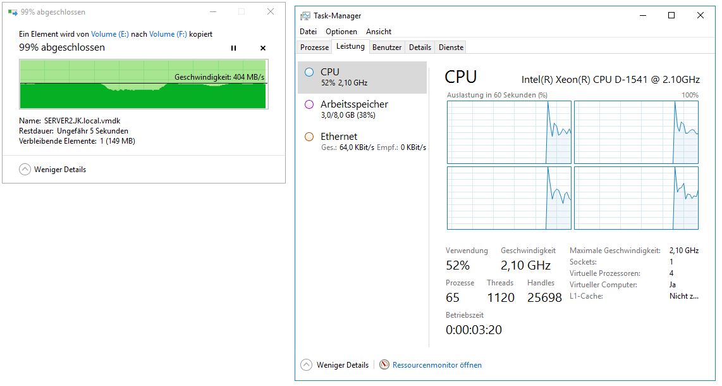
Task: Open the Datei menu
Action: pos(308,31)
